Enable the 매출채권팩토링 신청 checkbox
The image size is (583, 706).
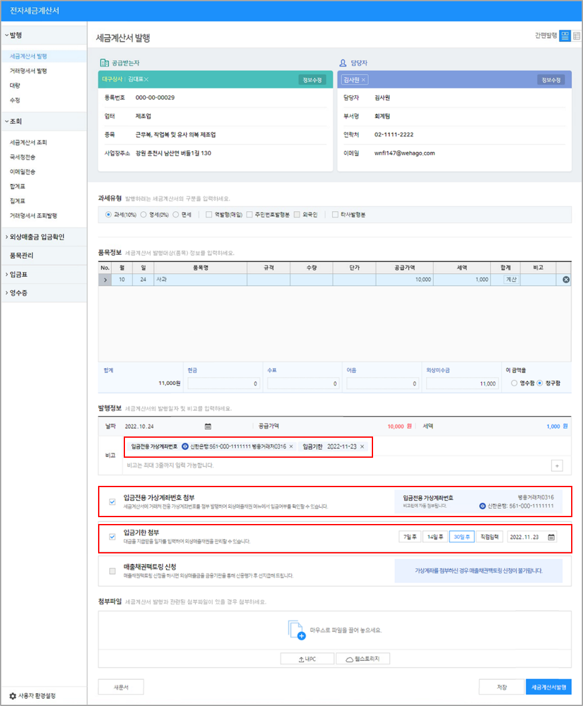[x=112, y=571]
